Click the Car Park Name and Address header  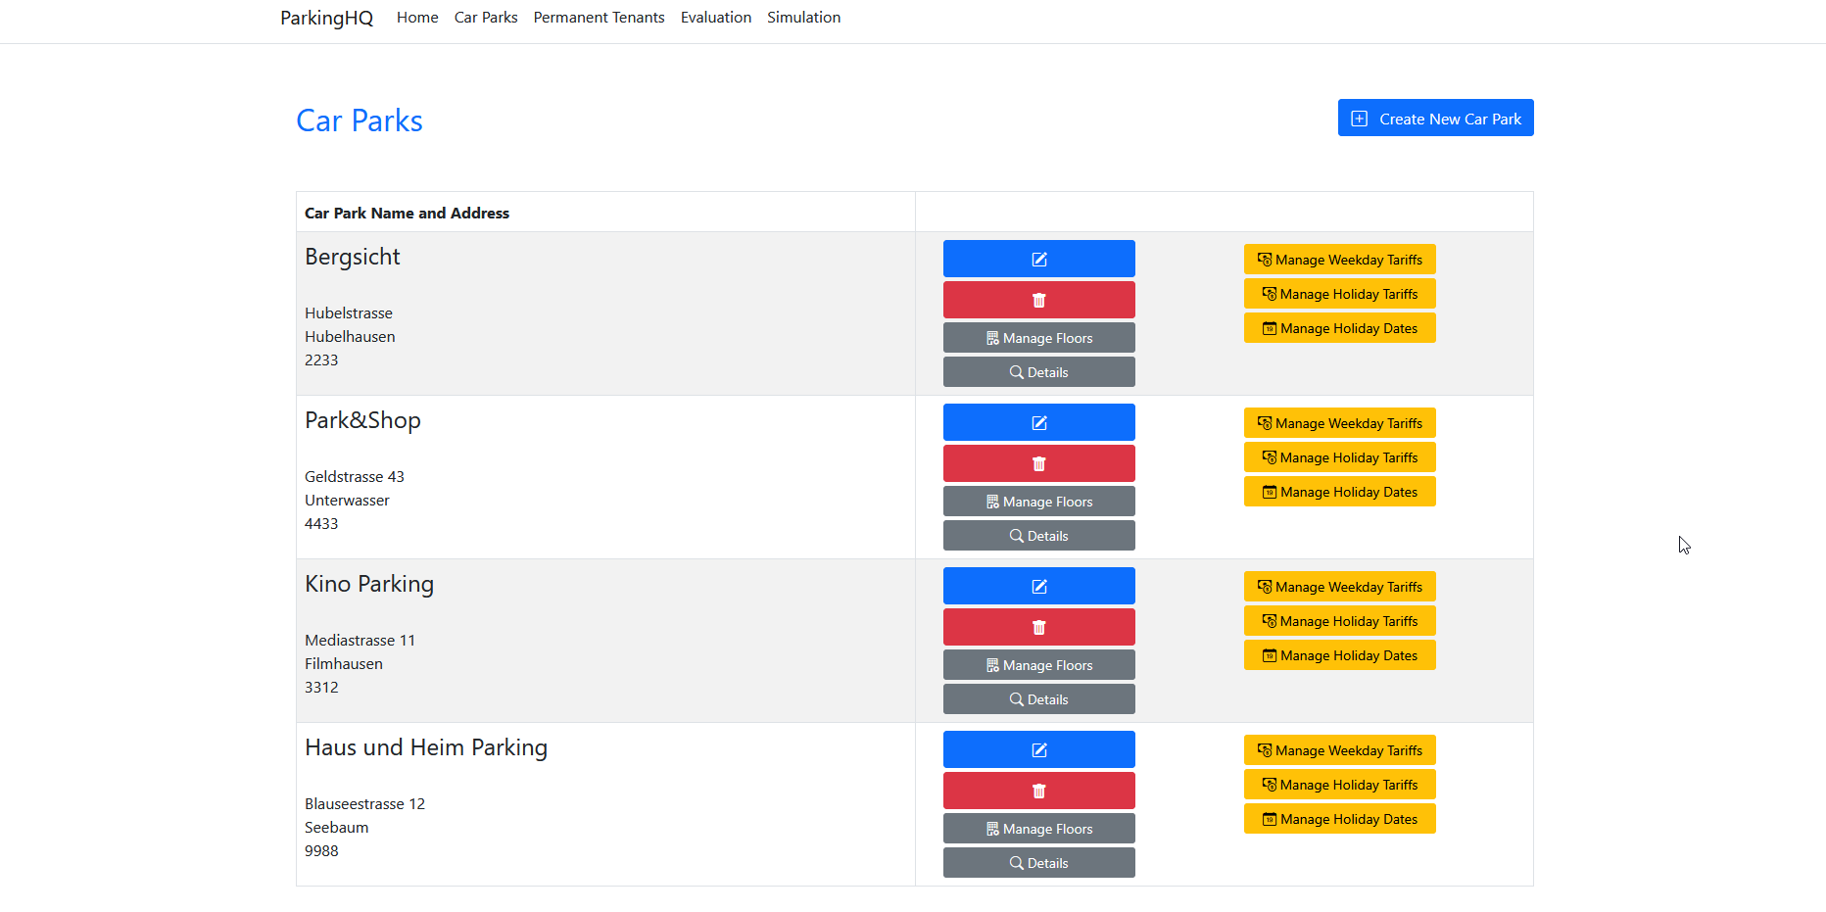tap(407, 213)
